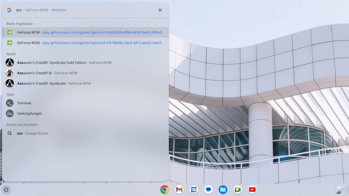This screenshot has width=349, height=196.
Task: Click the Google logo in search box
Action: coord(9,10)
